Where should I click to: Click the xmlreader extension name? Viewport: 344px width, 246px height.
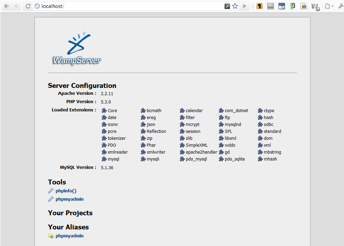click(118, 152)
